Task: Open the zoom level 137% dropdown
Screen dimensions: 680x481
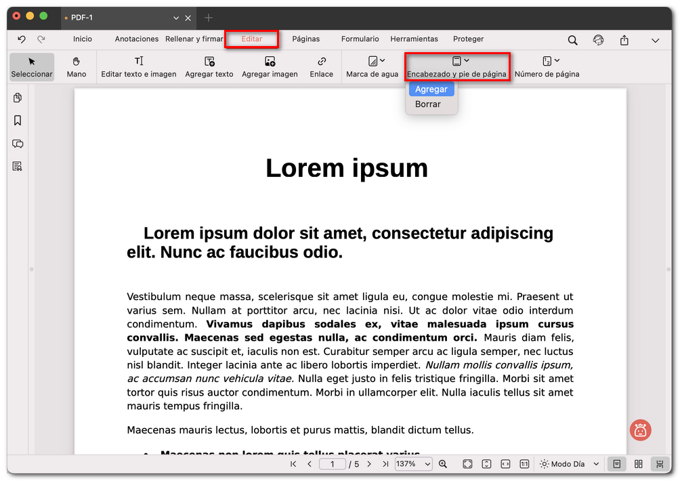Action: [414, 464]
